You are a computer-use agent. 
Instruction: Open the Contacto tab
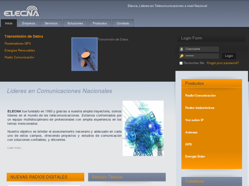(123, 23)
